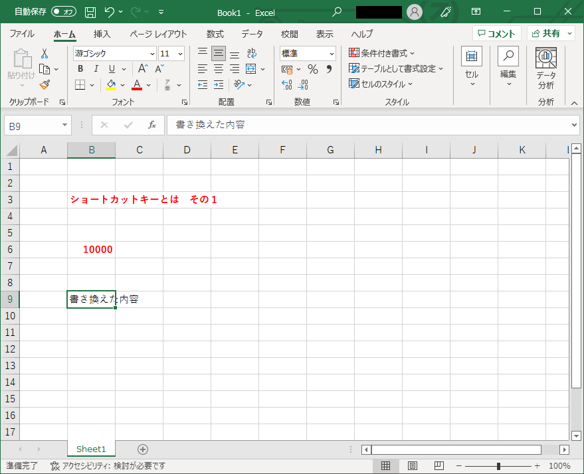Viewport: 584px width, 474px height.
Task: Open Name Box dropdown arrow
Action: [64, 125]
